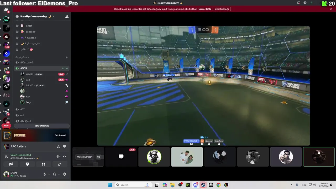Open the #505 voice channel
The image size is (336, 189).
42,68
